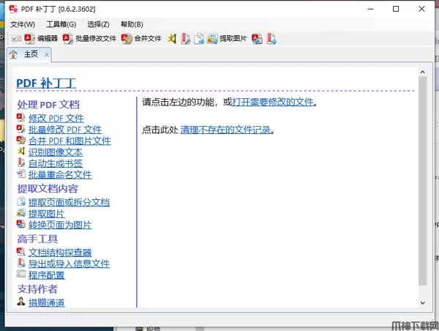Click the vertical scrollbar down arrow

[422, 302]
